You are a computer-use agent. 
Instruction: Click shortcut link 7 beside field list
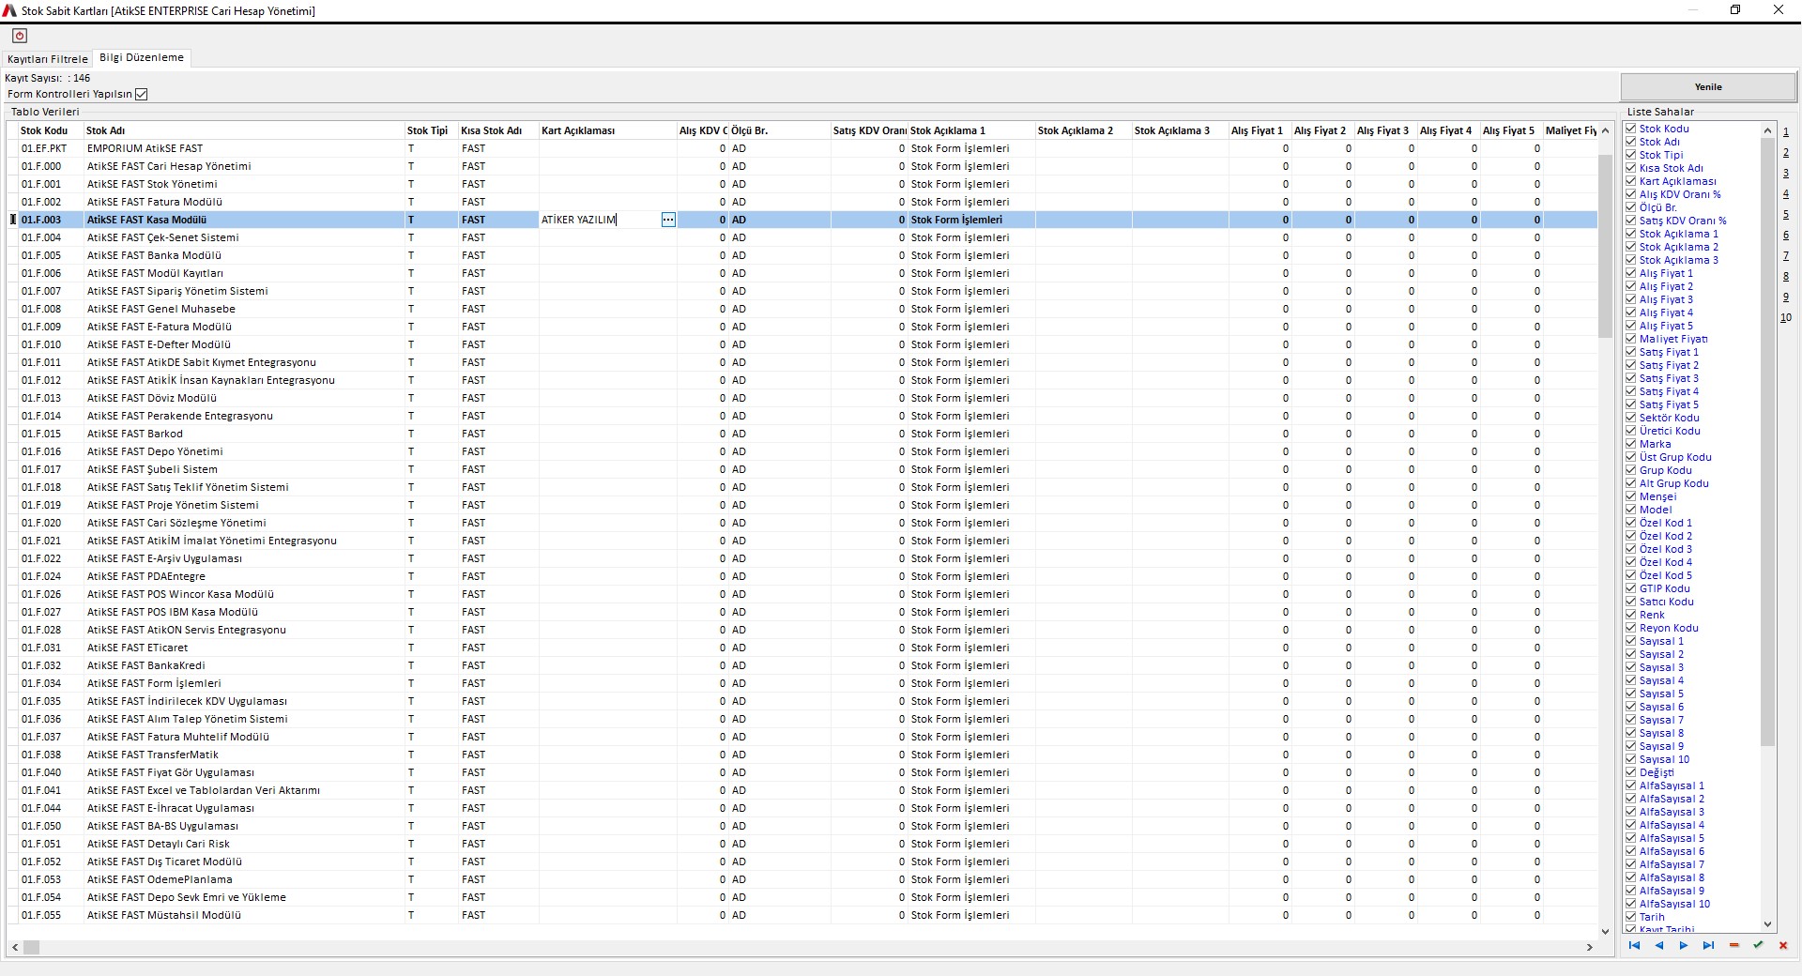click(x=1786, y=256)
